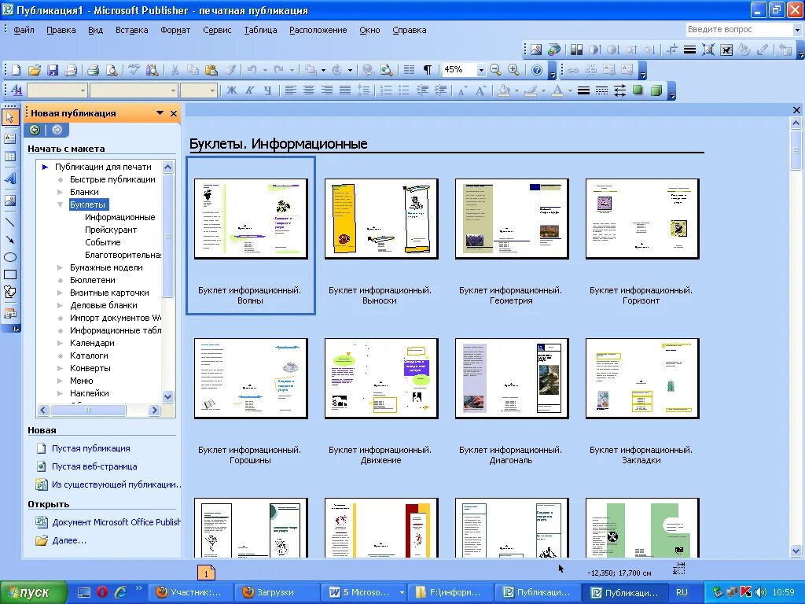Save the publication with the diskette icon
This screenshot has width=805, height=604.
53,70
